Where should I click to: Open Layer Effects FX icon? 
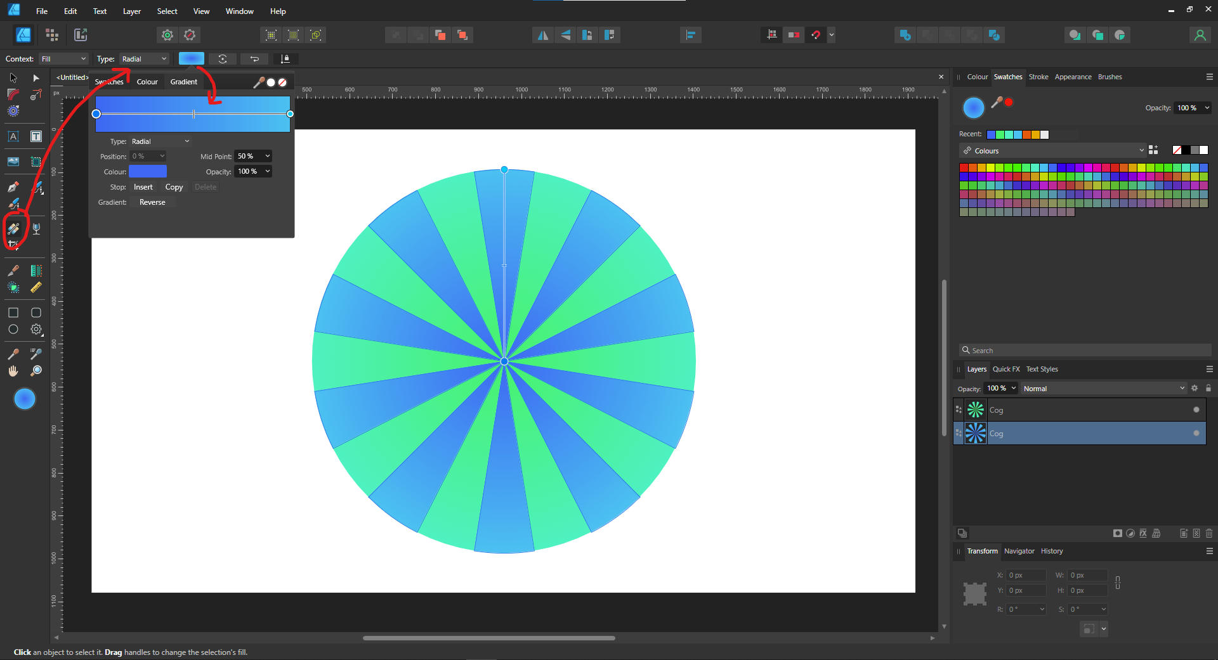pos(1143,533)
